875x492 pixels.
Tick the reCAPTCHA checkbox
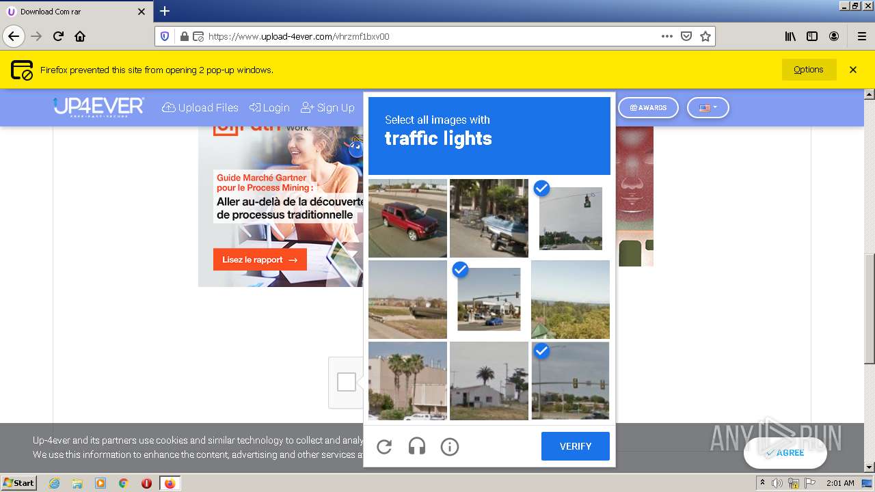(347, 382)
